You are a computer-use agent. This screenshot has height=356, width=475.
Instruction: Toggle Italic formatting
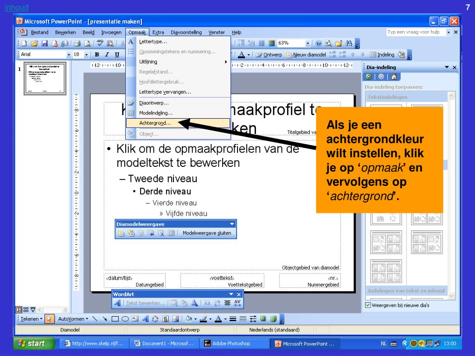point(107,55)
